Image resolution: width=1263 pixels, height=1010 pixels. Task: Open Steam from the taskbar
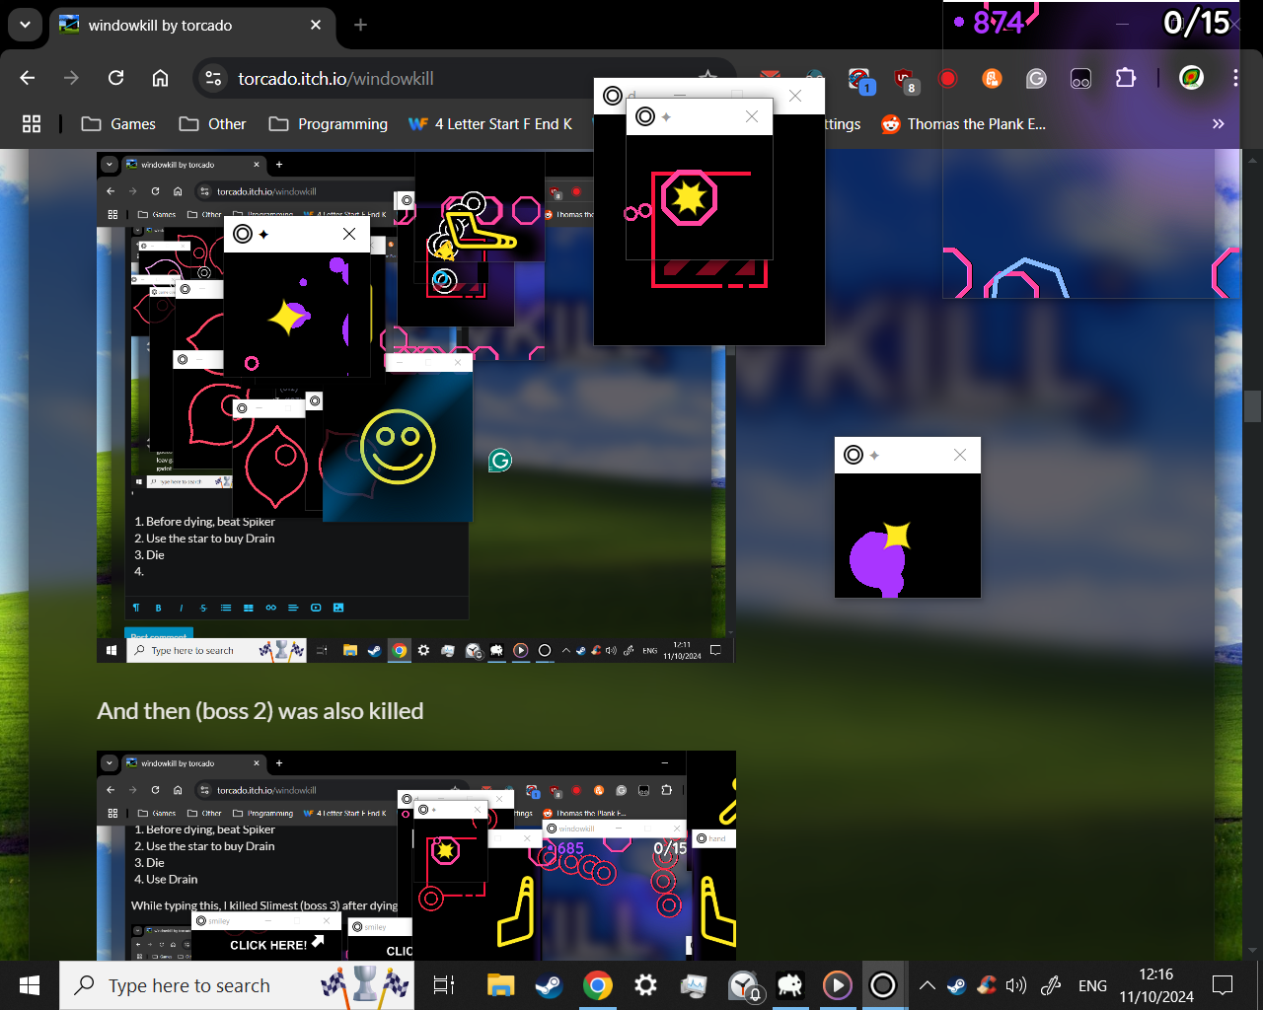pos(549,985)
